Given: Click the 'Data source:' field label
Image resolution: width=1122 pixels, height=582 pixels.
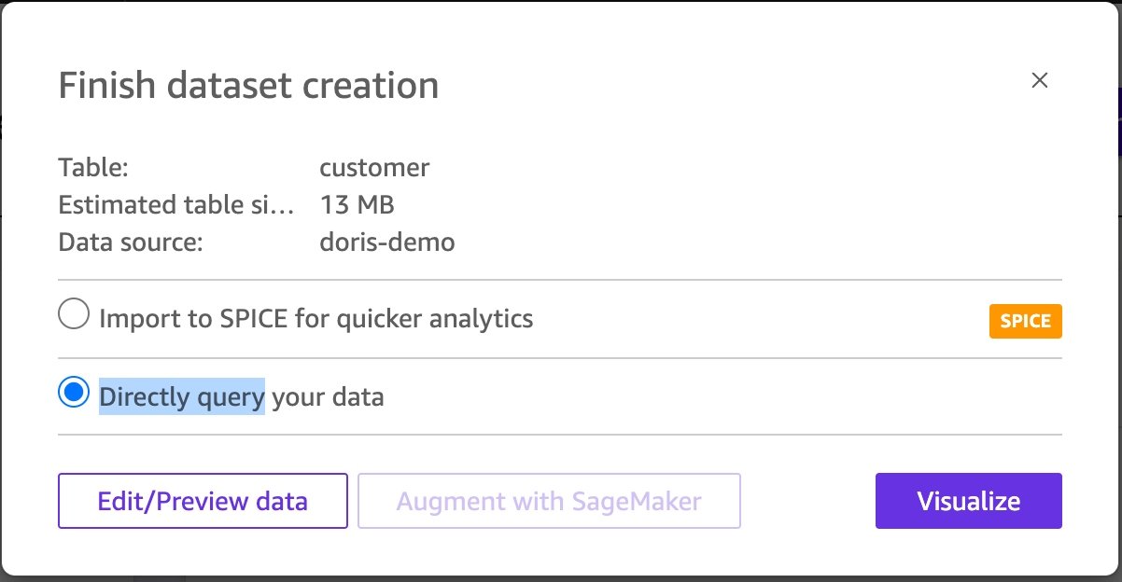Looking at the screenshot, I should (130, 242).
